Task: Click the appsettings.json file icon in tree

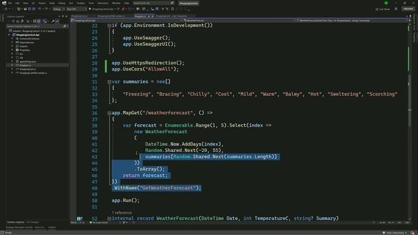Action: 18,61
